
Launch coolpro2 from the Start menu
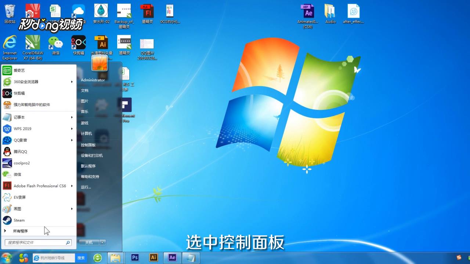pyautogui.click(x=38, y=163)
